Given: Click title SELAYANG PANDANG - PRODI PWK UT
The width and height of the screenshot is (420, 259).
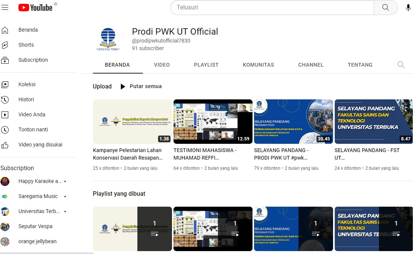Looking at the screenshot, I should (281, 154).
